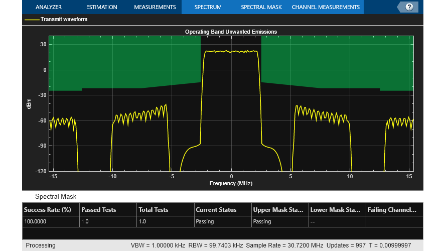446x251 pixels.
Task: Select the MEASUREMENTS tab
Action: (155, 7)
